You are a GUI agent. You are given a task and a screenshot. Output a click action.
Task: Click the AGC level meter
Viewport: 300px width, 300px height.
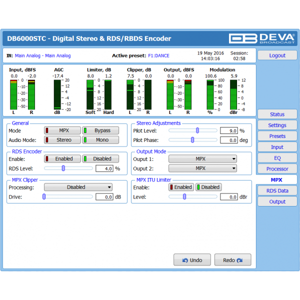(57, 94)
